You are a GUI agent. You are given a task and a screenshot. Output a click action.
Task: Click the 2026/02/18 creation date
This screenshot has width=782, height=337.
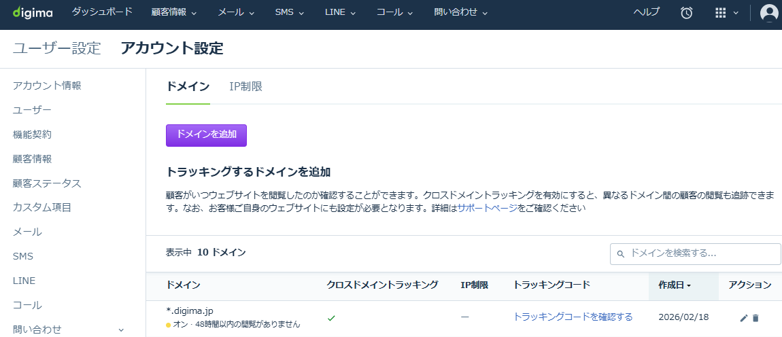683,317
